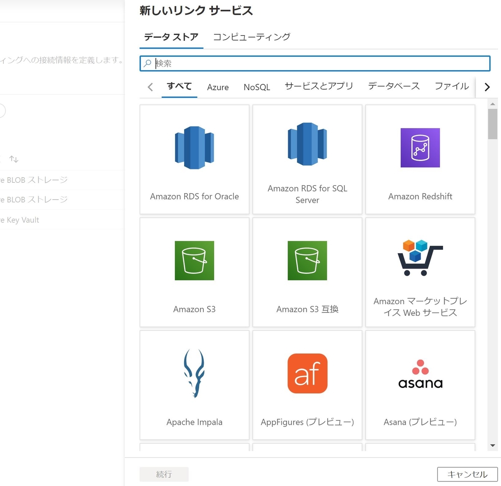Choose the Amazon RDS for SQL Server icon
The width and height of the screenshot is (501, 486).
(307, 144)
